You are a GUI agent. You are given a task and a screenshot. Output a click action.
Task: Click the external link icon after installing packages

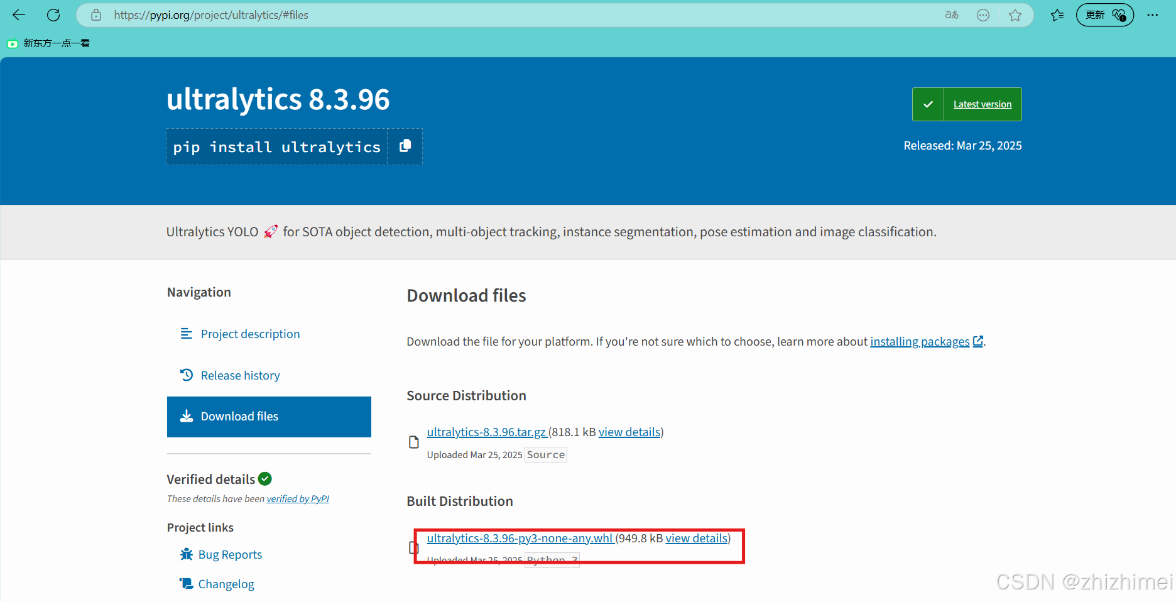[x=978, y=341]
